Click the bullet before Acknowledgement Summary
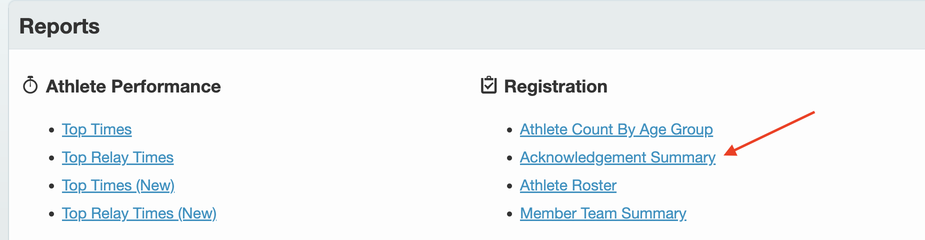Screen dimensions: 925x240 [x=509, y=158]
